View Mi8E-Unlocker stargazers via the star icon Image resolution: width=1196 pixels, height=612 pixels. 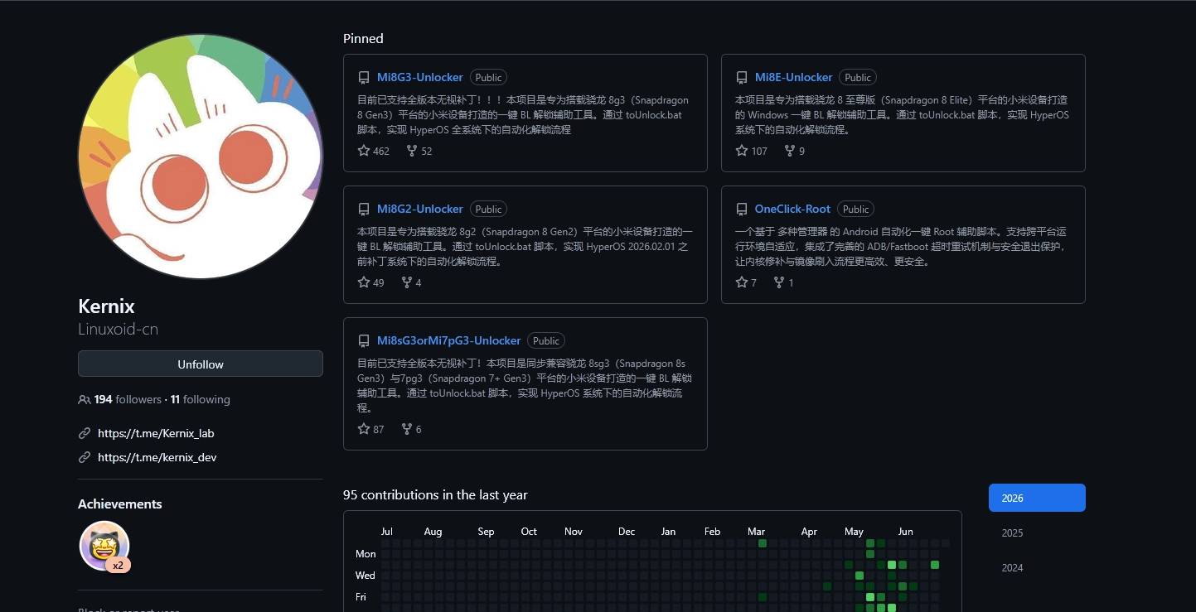pos(742,151)
